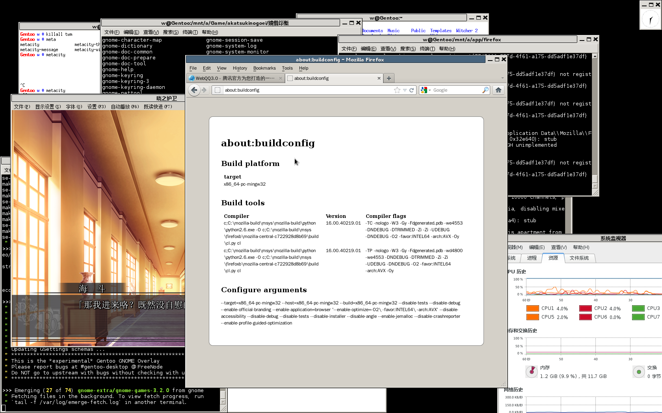The width and height of the screenshot is (662, 413).
Task: Click firefox terminal scrollbar down arrow
Action: pos(595,186)
